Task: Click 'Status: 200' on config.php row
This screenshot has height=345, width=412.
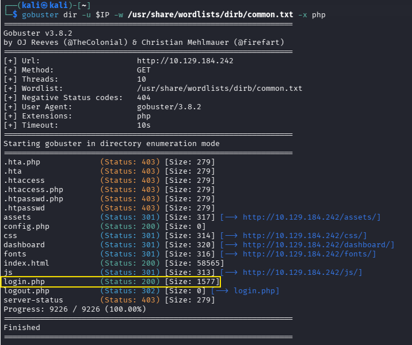Action: click(x=130, y=227)
